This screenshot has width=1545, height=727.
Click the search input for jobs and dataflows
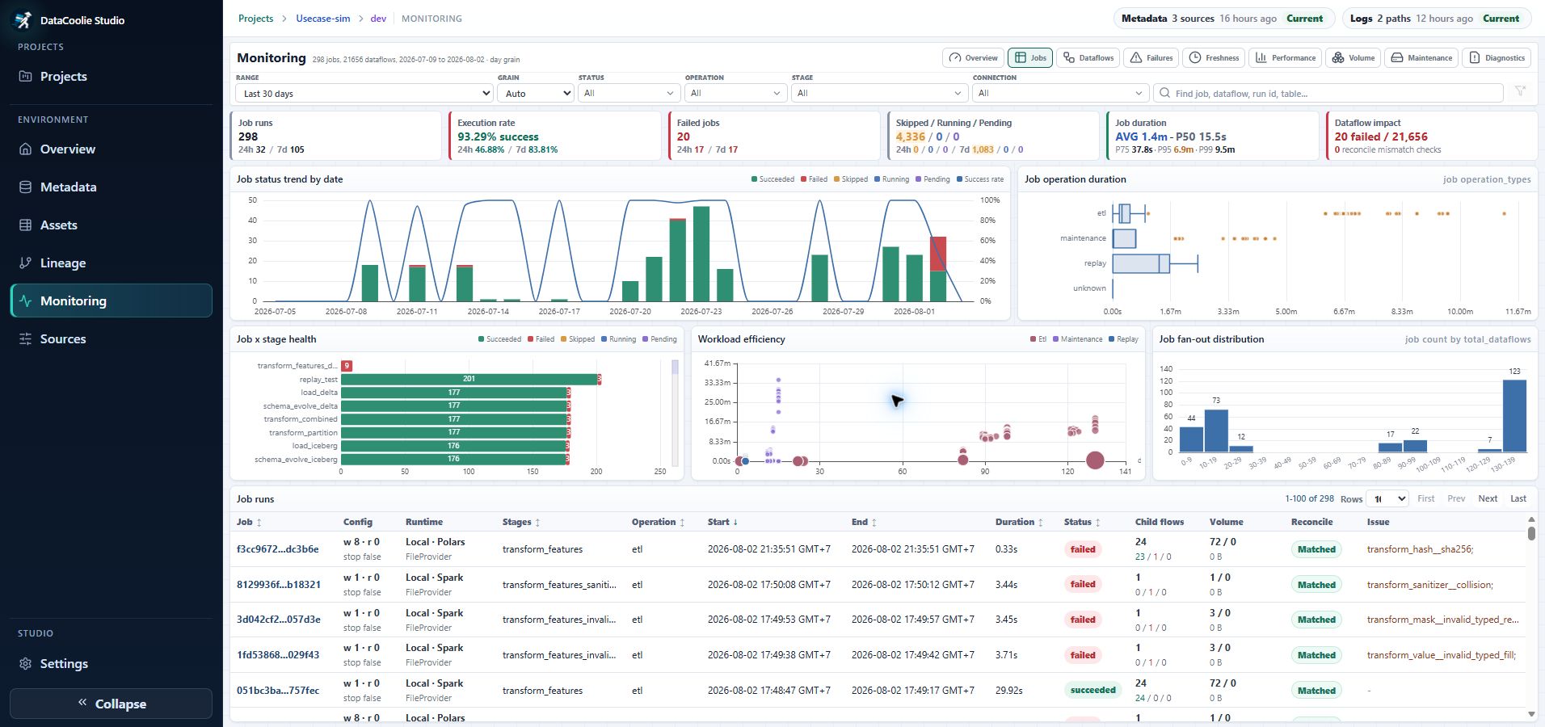(x=1328, y=94)
